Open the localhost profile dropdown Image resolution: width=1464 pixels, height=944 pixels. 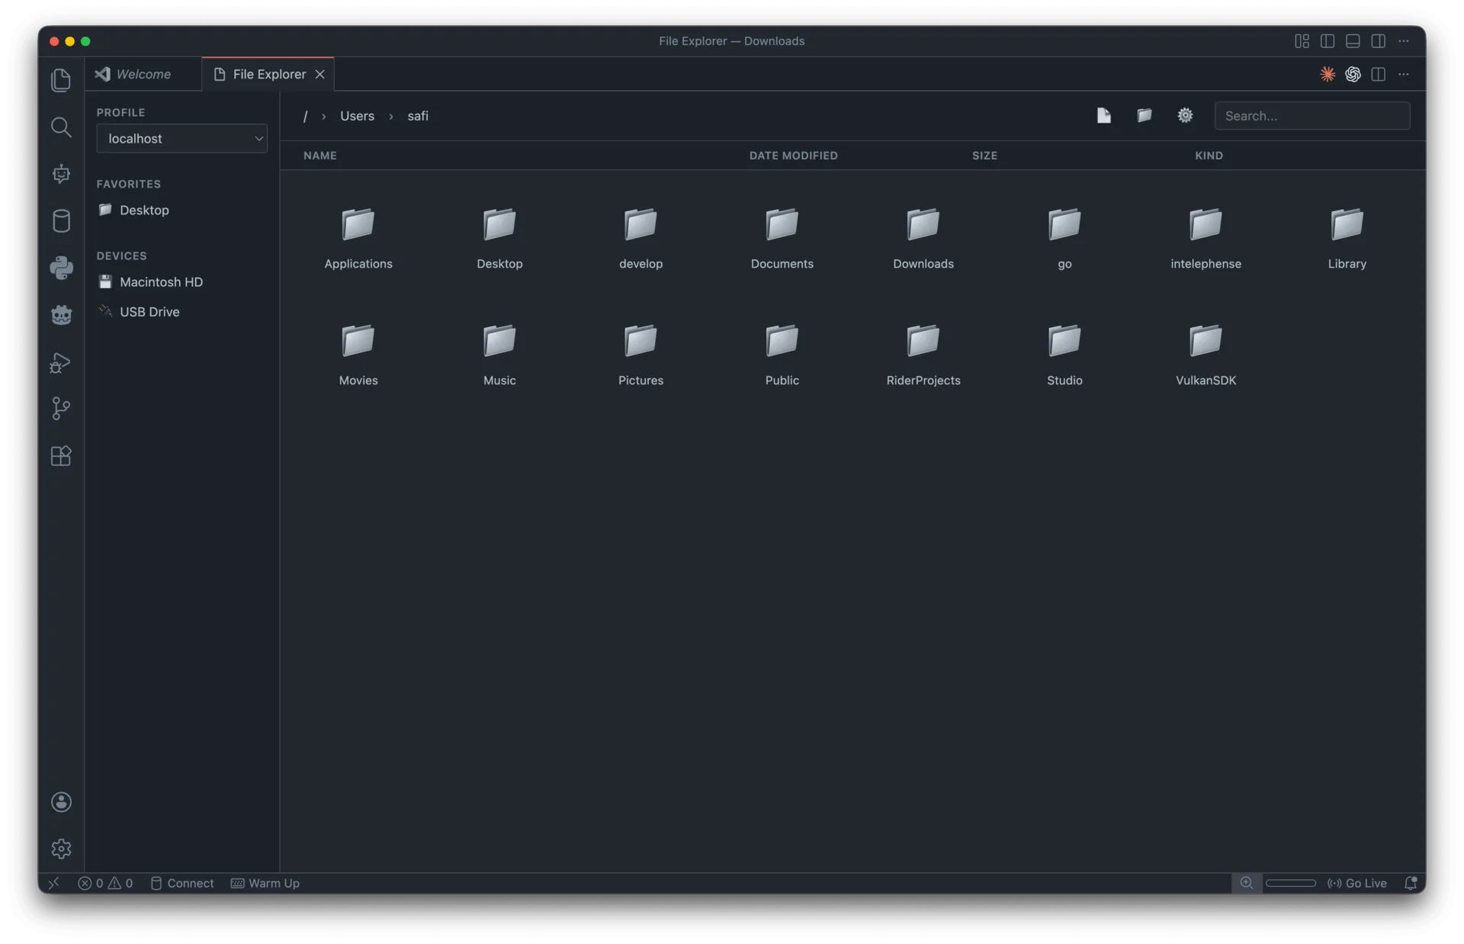click(x=181, y=138)
